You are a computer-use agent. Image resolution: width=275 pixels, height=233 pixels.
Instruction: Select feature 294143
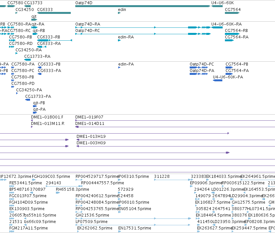click(x=63, y=186)
